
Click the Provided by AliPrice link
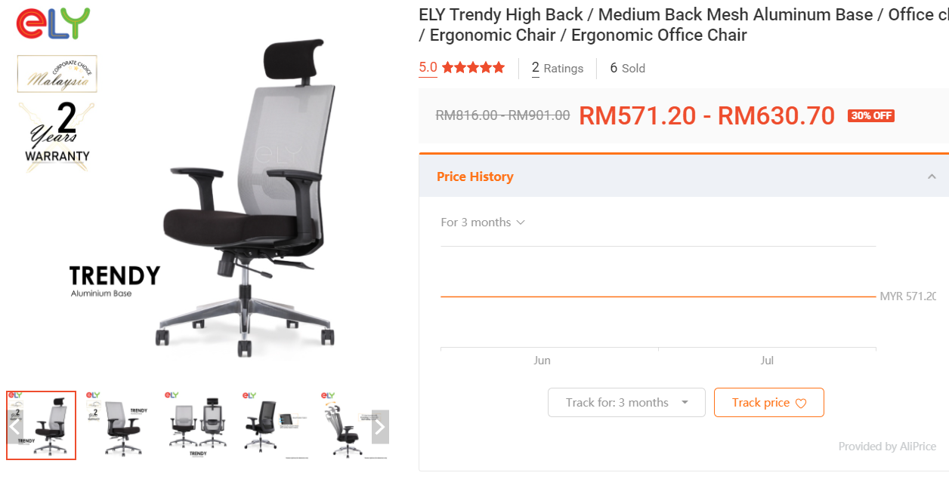pos(887,447)
